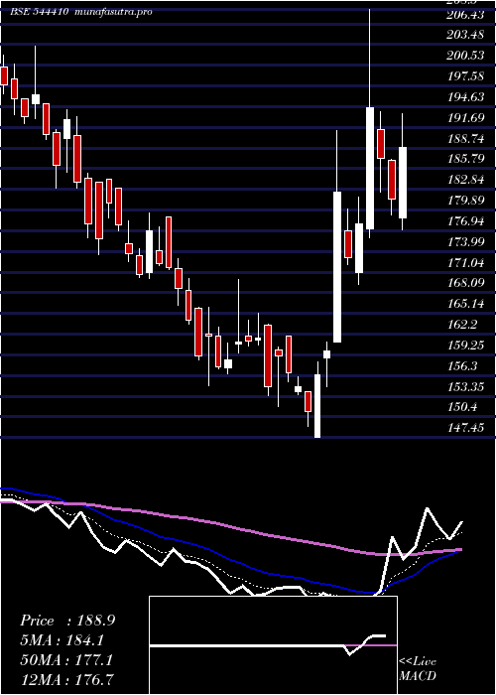Click the 150.4 price axis label

pos(462,406)
